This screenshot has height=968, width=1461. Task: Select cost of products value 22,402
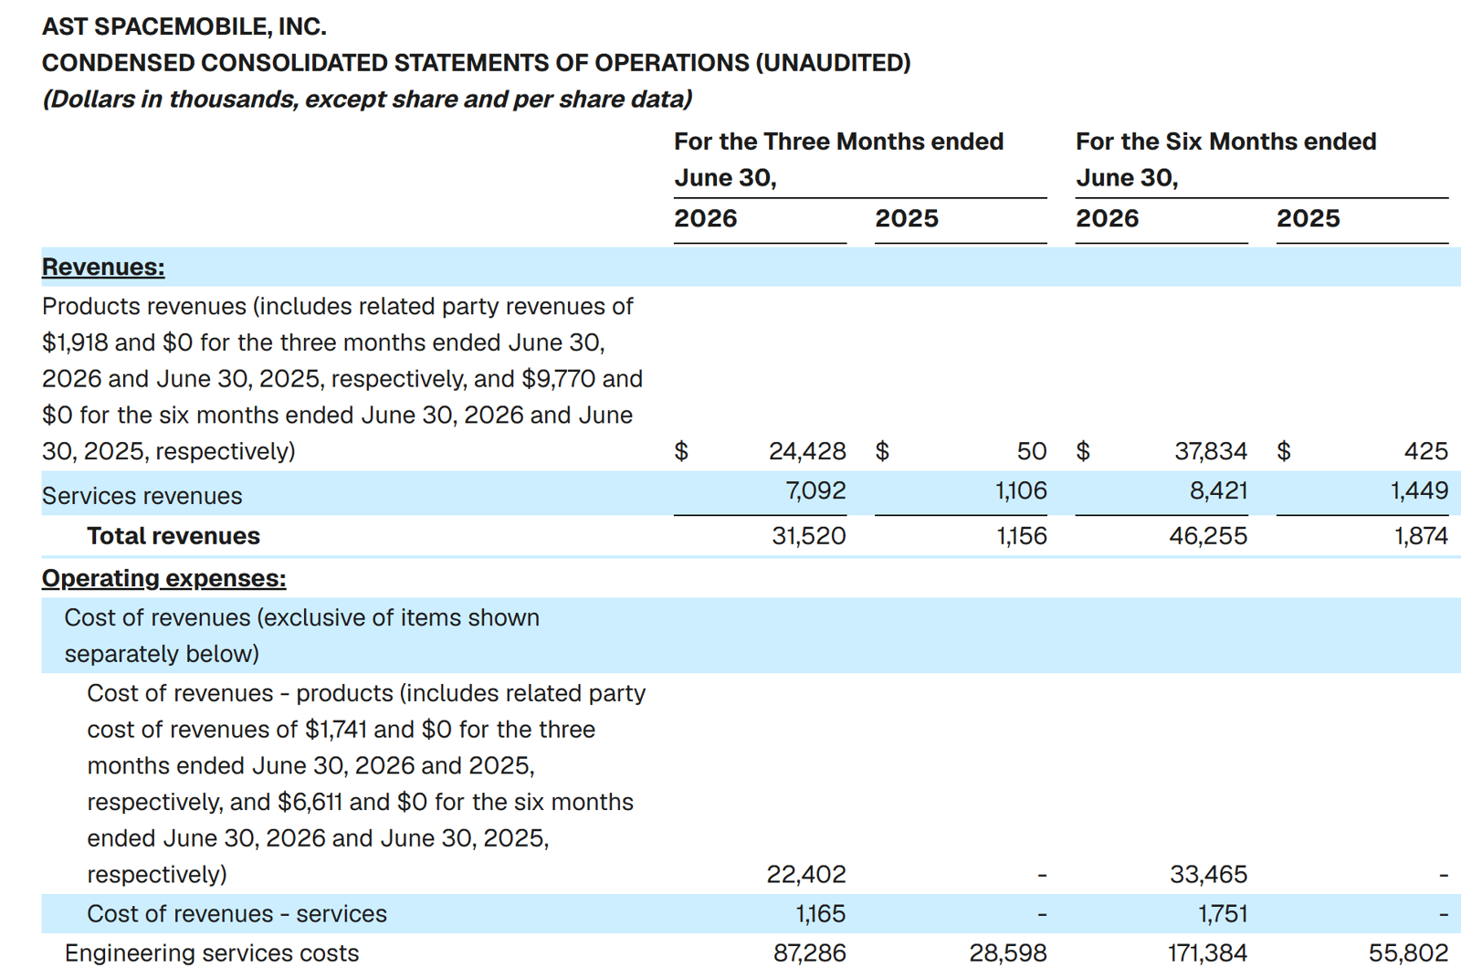[806, 875]
